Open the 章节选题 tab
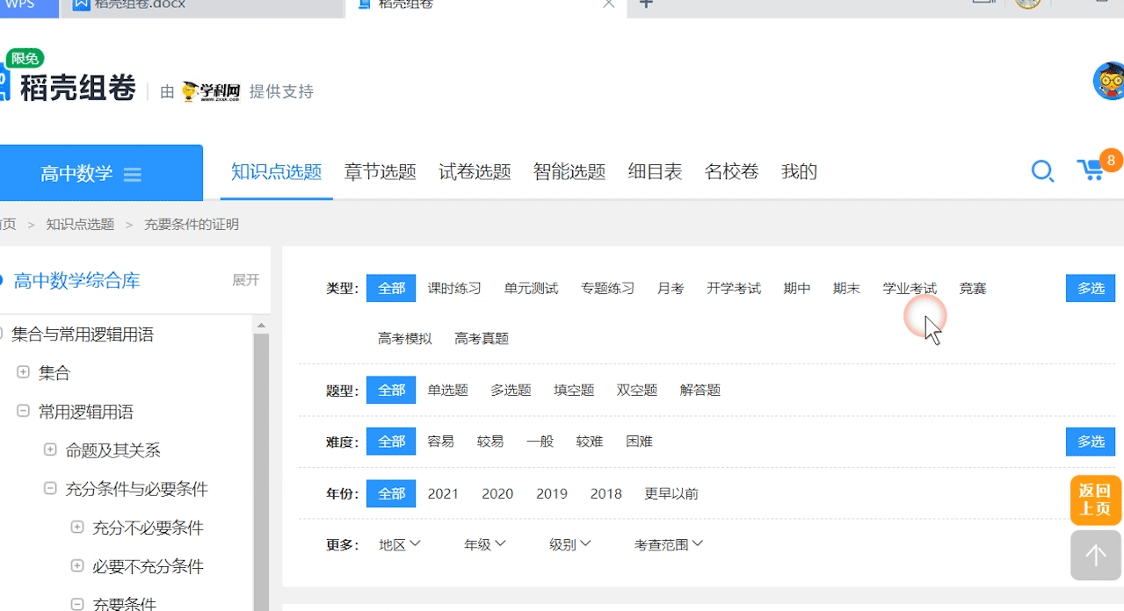This screenshot has width=1124, height=611. (x=380, y=172)
